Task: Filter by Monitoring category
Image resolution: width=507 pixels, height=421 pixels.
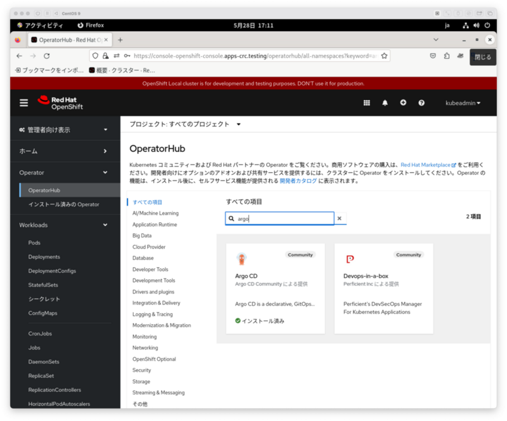Action: pyautogui.click(x=144, y=336)
